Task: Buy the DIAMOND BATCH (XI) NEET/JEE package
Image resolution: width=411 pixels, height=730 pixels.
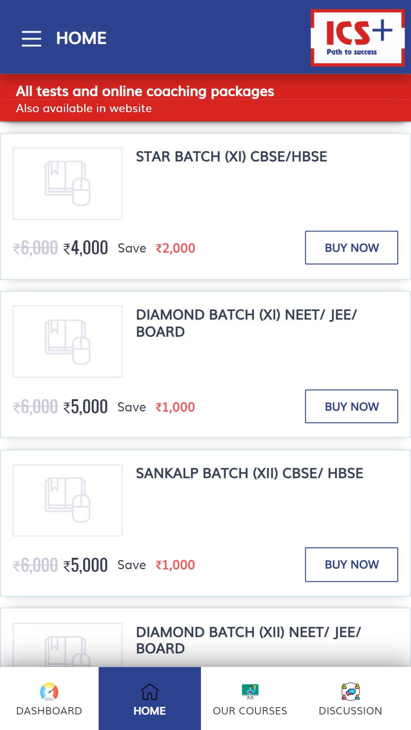Action: pos(352,406)
